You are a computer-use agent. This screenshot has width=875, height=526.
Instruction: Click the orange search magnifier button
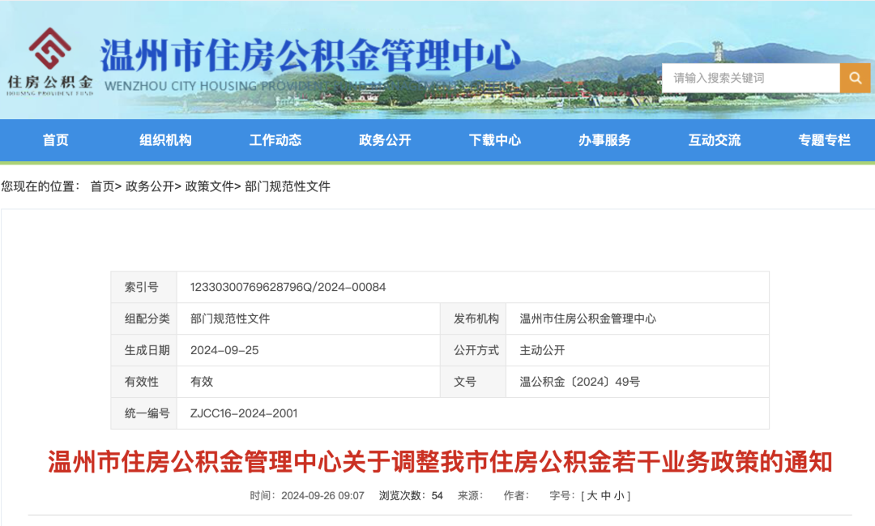click(855, 78)
